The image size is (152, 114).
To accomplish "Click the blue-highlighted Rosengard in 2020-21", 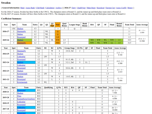I will tap(21, 90).
